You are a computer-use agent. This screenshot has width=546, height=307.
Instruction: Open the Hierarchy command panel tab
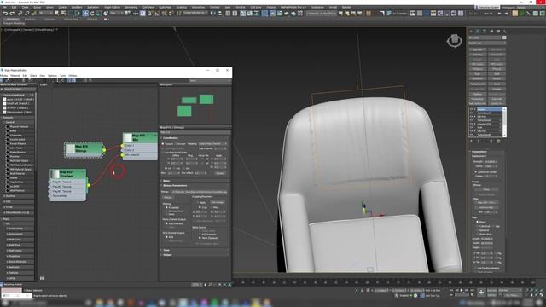pyautogui.click(x=485, y=32)
